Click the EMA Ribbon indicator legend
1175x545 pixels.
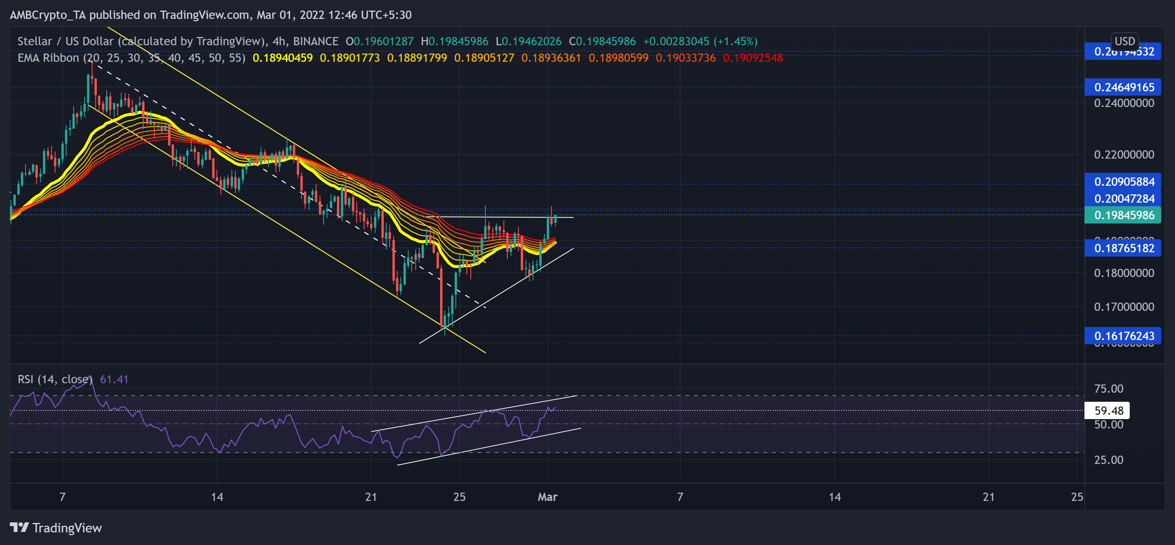131,58
